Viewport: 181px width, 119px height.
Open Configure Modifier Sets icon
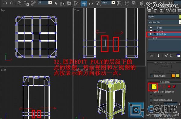coord(179,56)
